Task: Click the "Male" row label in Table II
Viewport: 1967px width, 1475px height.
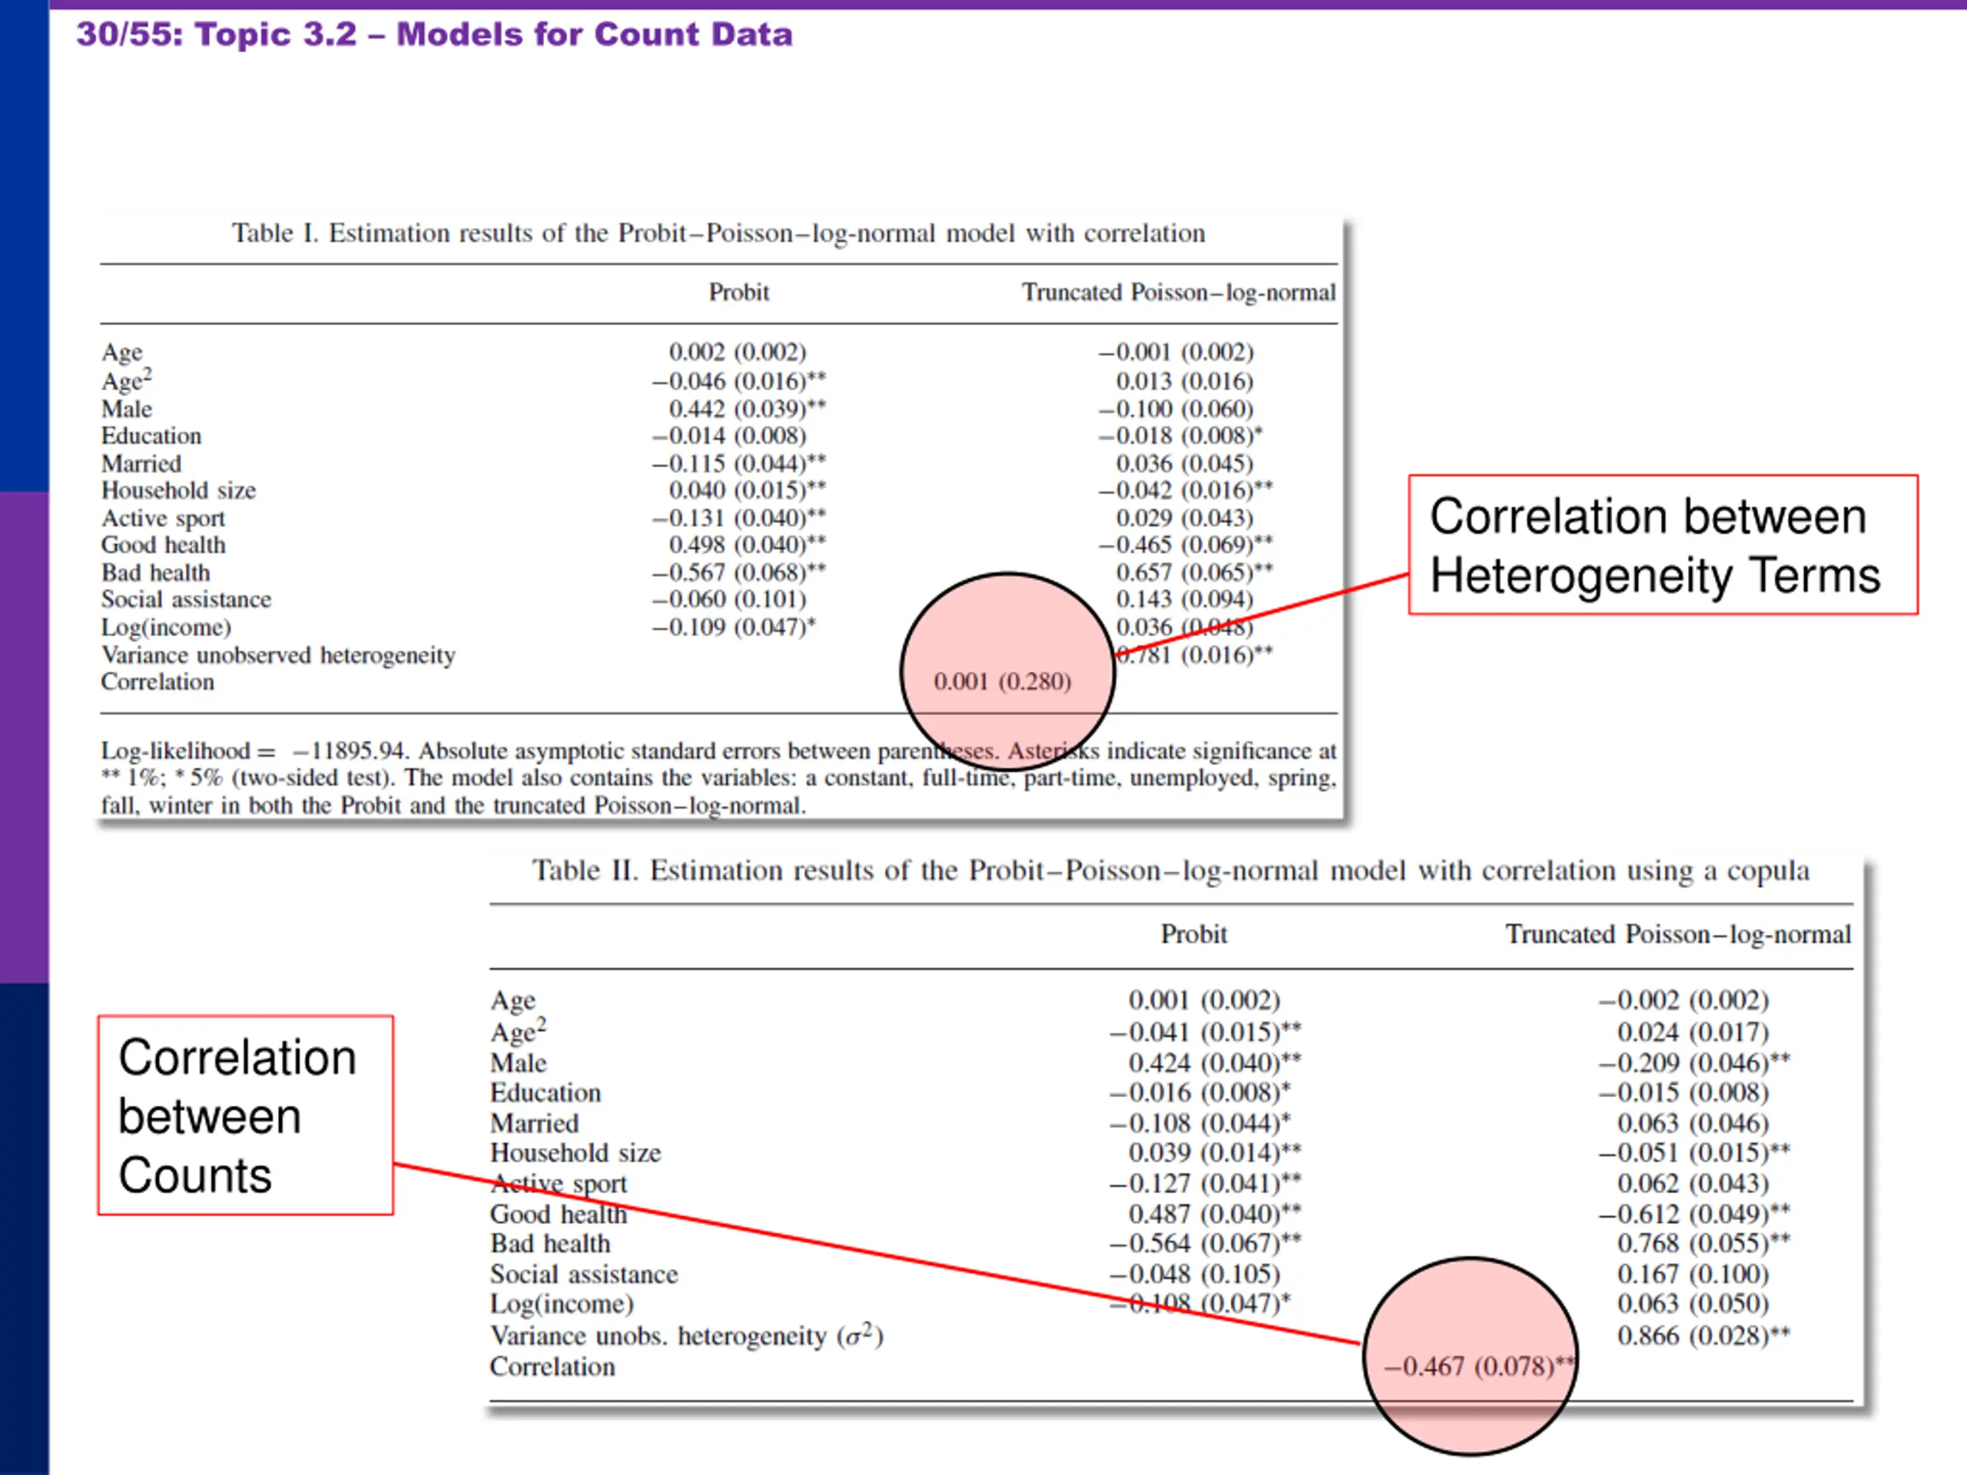Action: 519,1063
